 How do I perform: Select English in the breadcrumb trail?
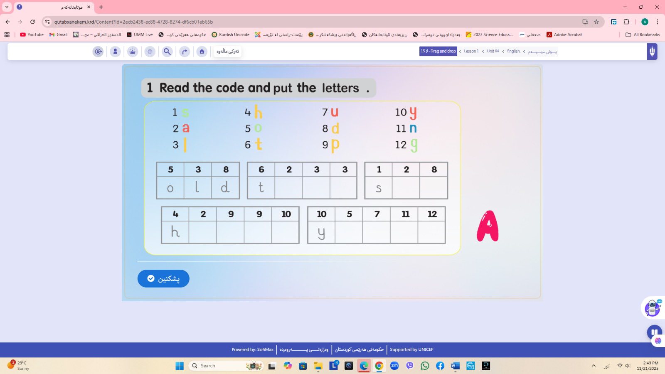coord(513,51)
